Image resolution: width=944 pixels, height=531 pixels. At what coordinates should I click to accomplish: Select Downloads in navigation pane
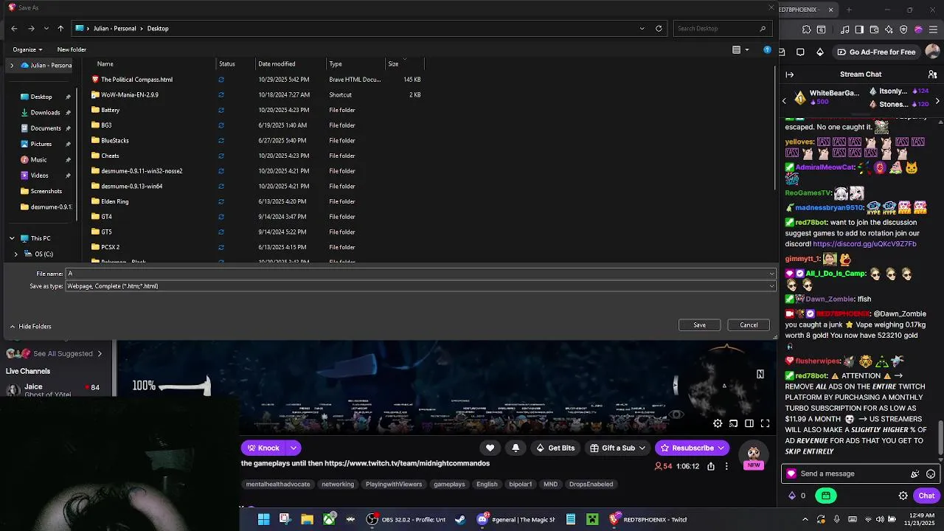pos(45,113)
